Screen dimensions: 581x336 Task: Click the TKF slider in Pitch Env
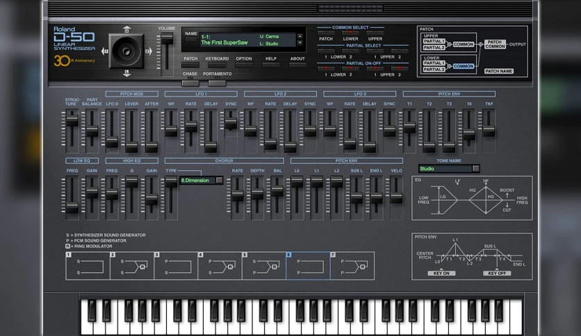pyautogui.click(x=489, y=131)
